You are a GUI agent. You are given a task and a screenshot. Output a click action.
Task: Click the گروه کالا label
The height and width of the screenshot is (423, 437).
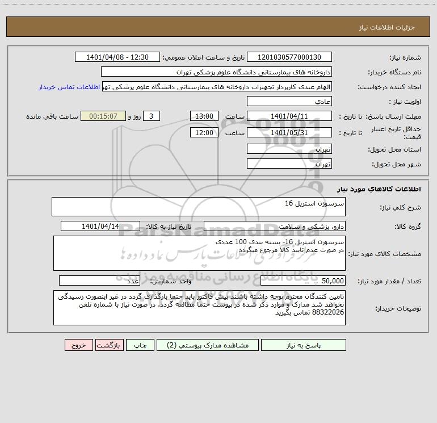pos(408,227)
